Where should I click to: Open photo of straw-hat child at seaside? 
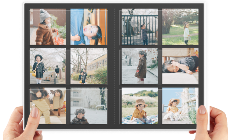click(x=180, y=105)
